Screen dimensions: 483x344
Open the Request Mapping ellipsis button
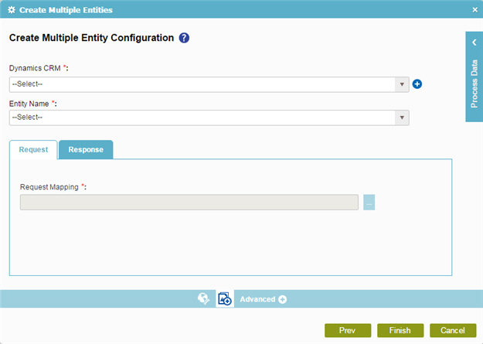pos(369,203)
